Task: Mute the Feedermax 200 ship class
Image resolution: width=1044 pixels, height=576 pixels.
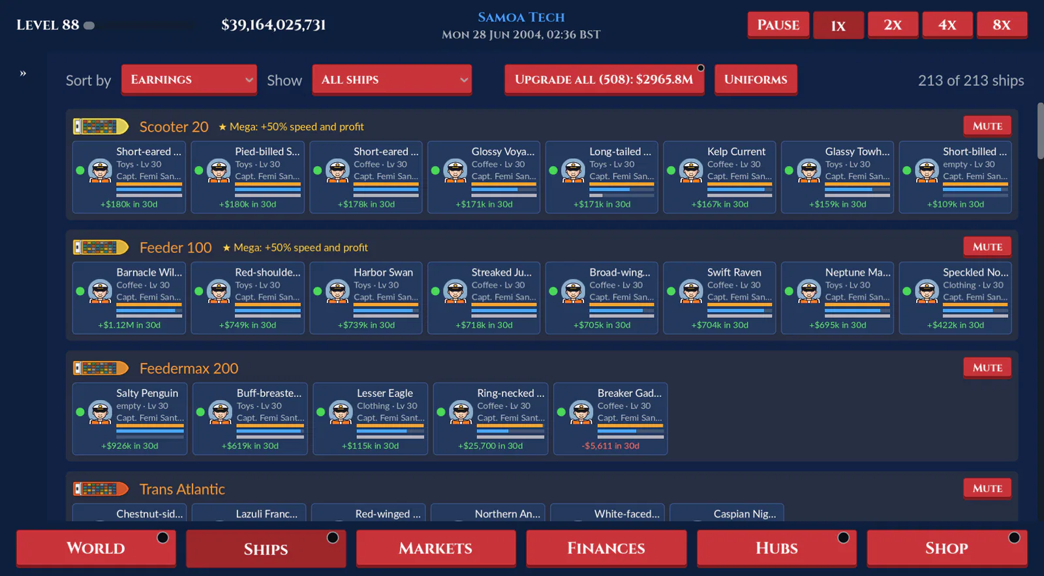Action: click(x=987, y=367)
